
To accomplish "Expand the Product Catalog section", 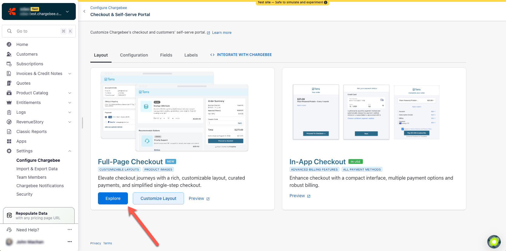I will [70, 93].
